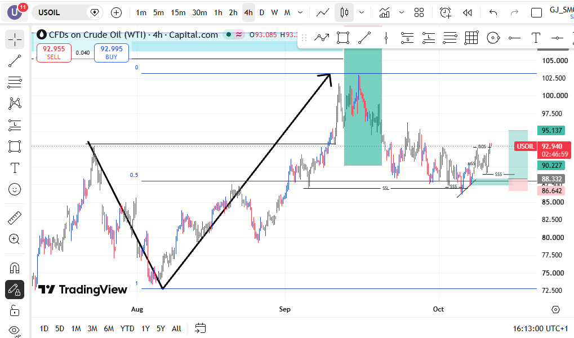The image size is (574, 338).
Task: Click the add symbol plus button
Action: pos(116,13)
